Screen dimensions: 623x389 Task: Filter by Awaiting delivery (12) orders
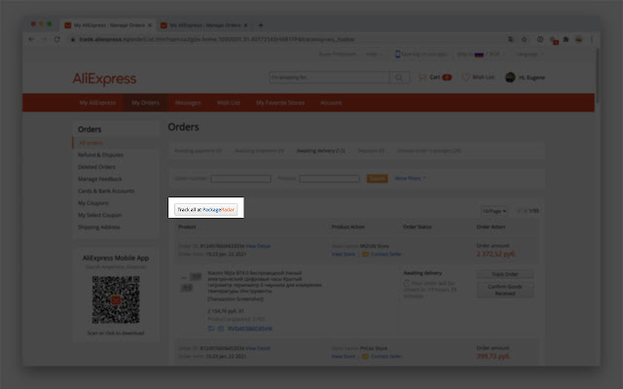click(x=320, y=151)
